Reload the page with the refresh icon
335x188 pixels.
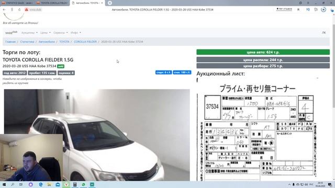click(19, 9)
